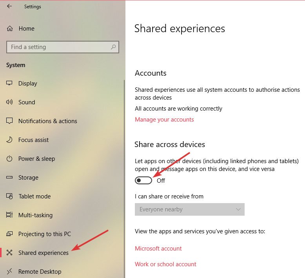This screenshot has width=305, height=278.
Task: Select Projecting to this PC
Action: pos(45,234)
